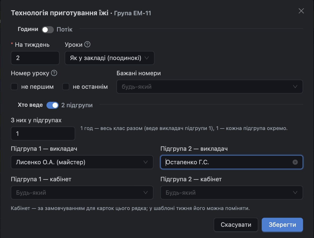Click the Потік label
Viewport: 314px width, 238px height.
pyautogui.click(x=65, y=29)
